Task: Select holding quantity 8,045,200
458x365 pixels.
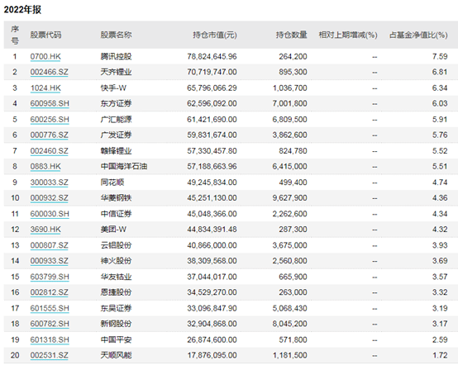Action: click(289, 325)
